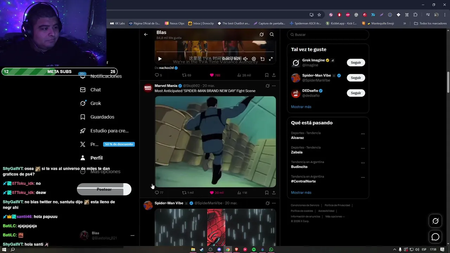
Task: Follow Grok Imagine
Action: point(356,63)
